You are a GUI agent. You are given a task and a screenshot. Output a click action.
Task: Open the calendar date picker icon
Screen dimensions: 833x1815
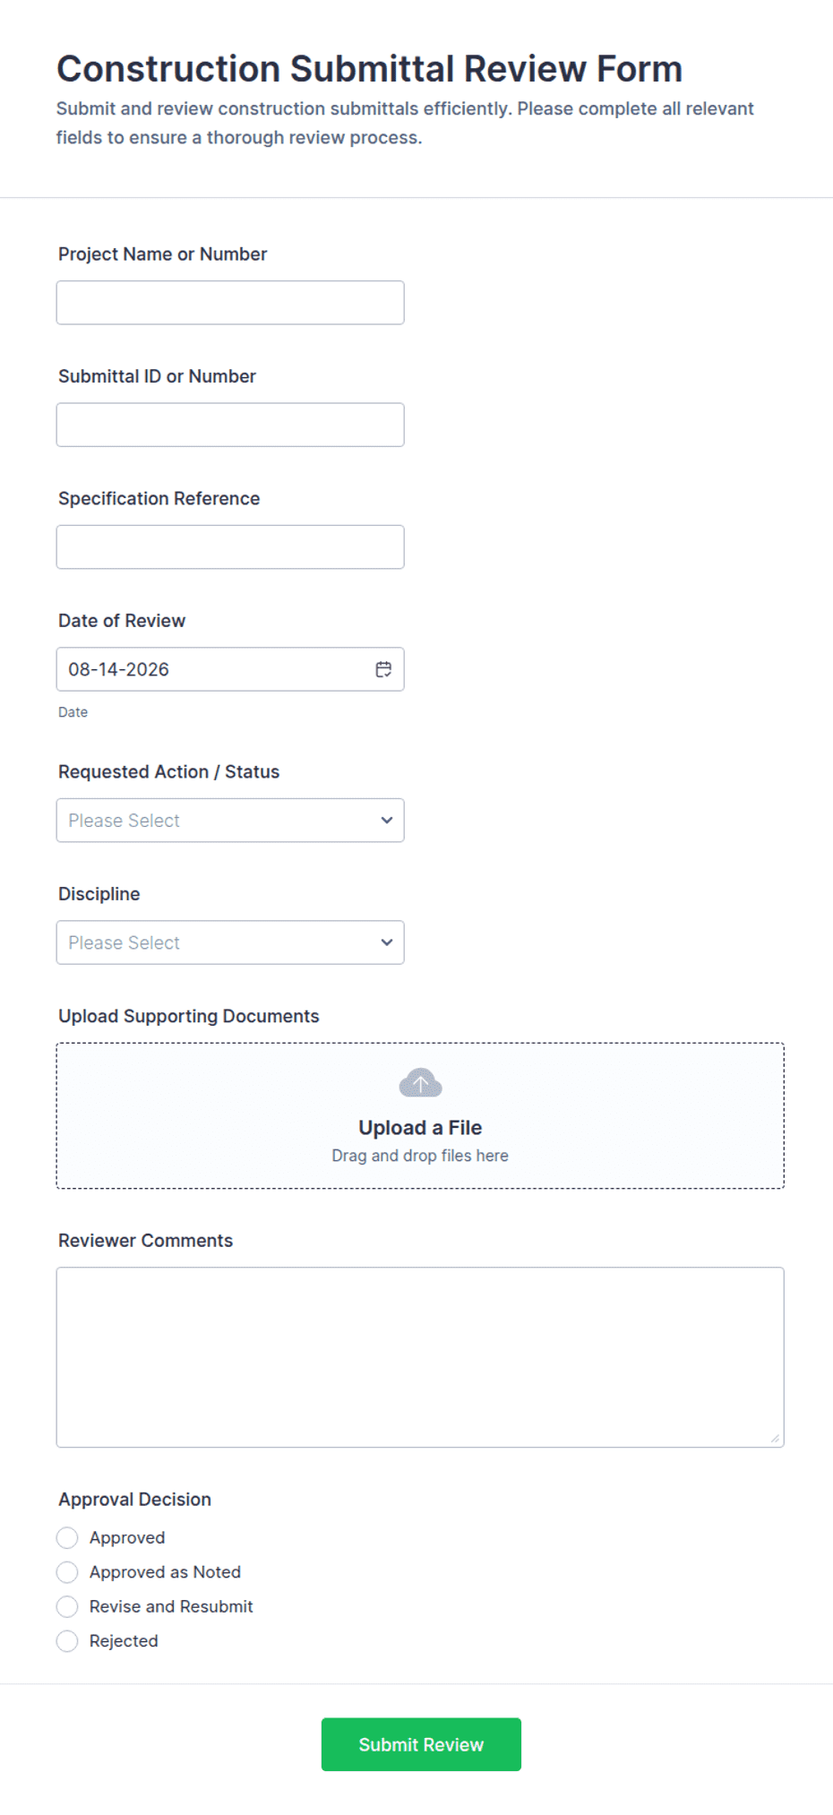[x=383, y=669]
